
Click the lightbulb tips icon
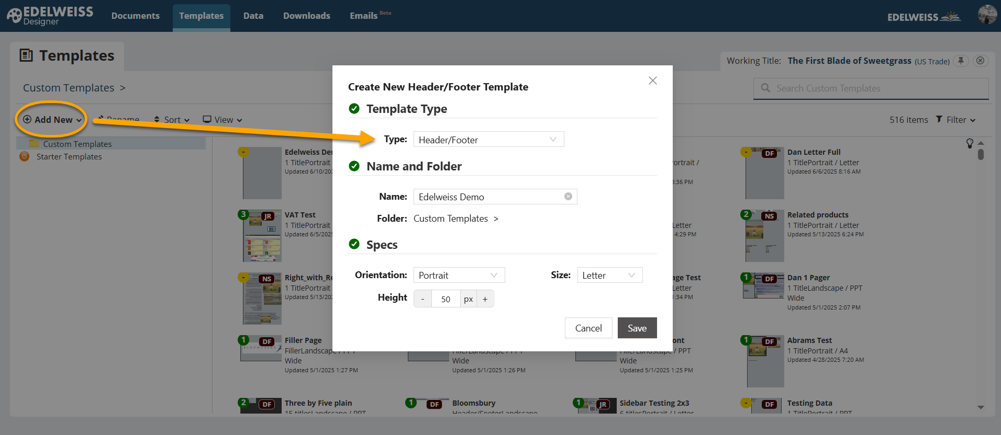[970, 143]
